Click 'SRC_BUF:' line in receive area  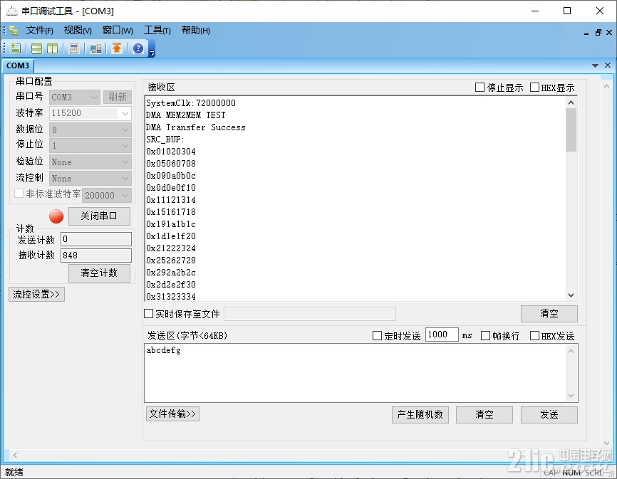coord(165,140)
